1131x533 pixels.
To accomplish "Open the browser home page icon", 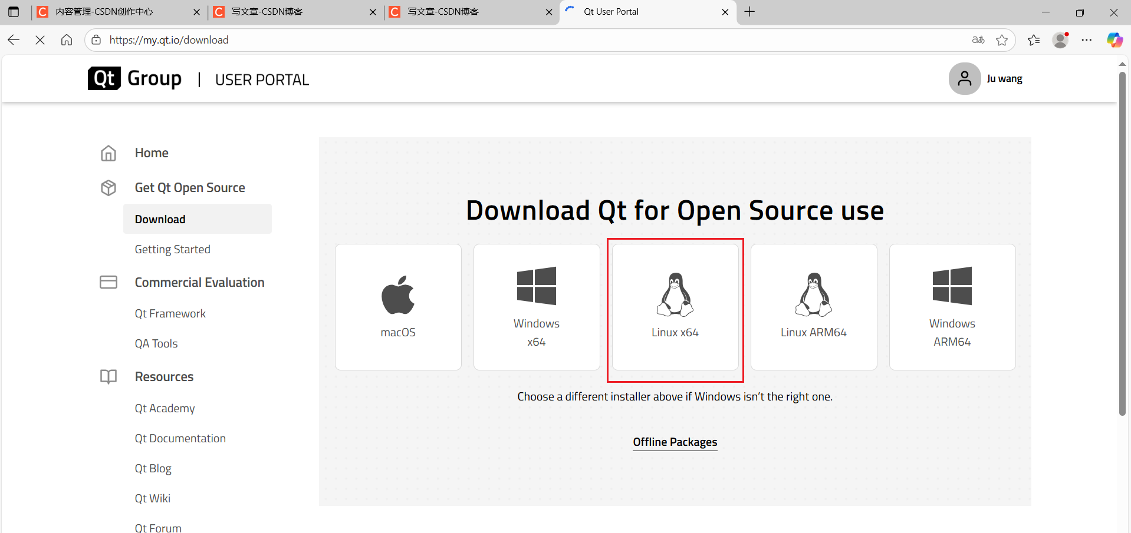I will [67, 40].
